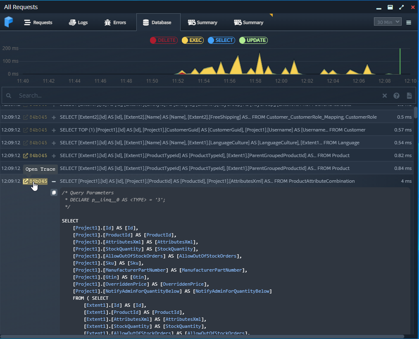The width and height of the screenshot is (419, 339).
Task: Click into the Search input field
Action: pos(198,95)
